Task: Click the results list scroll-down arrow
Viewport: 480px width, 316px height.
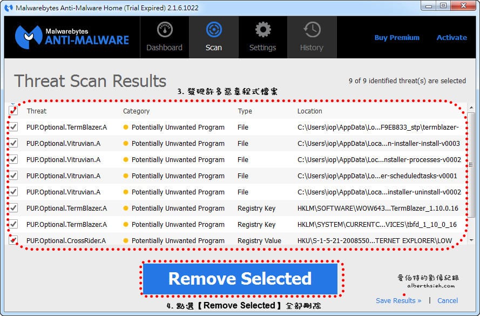Action: tap(471, 240)
